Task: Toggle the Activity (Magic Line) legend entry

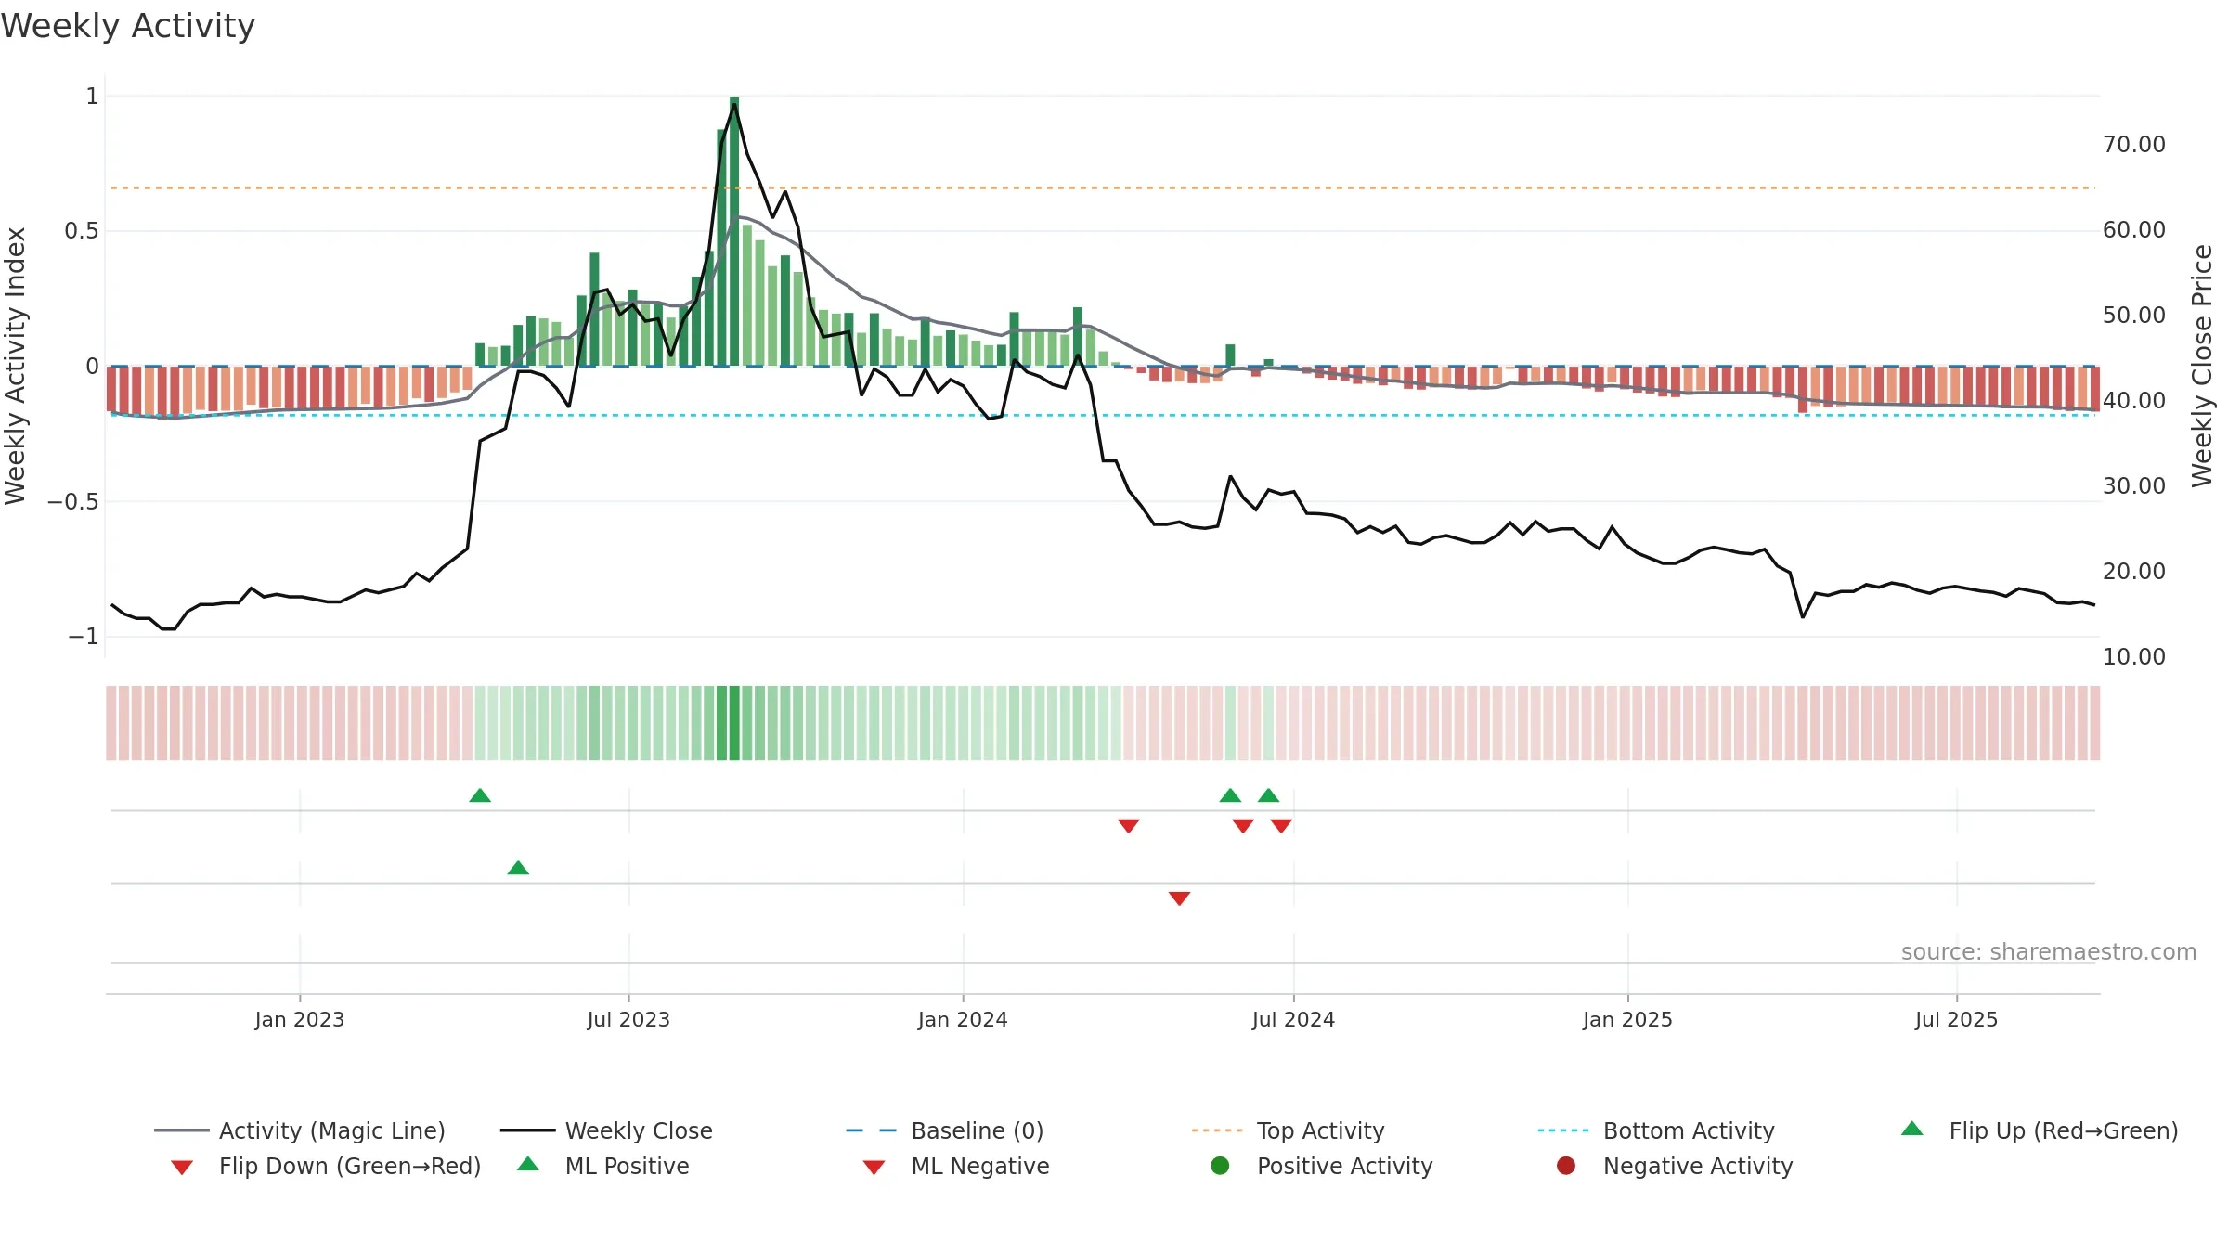Action: [300, 1130]
